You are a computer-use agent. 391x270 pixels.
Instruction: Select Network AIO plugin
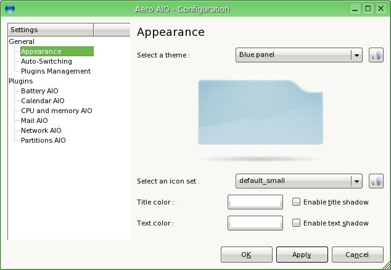coord(41,130)
